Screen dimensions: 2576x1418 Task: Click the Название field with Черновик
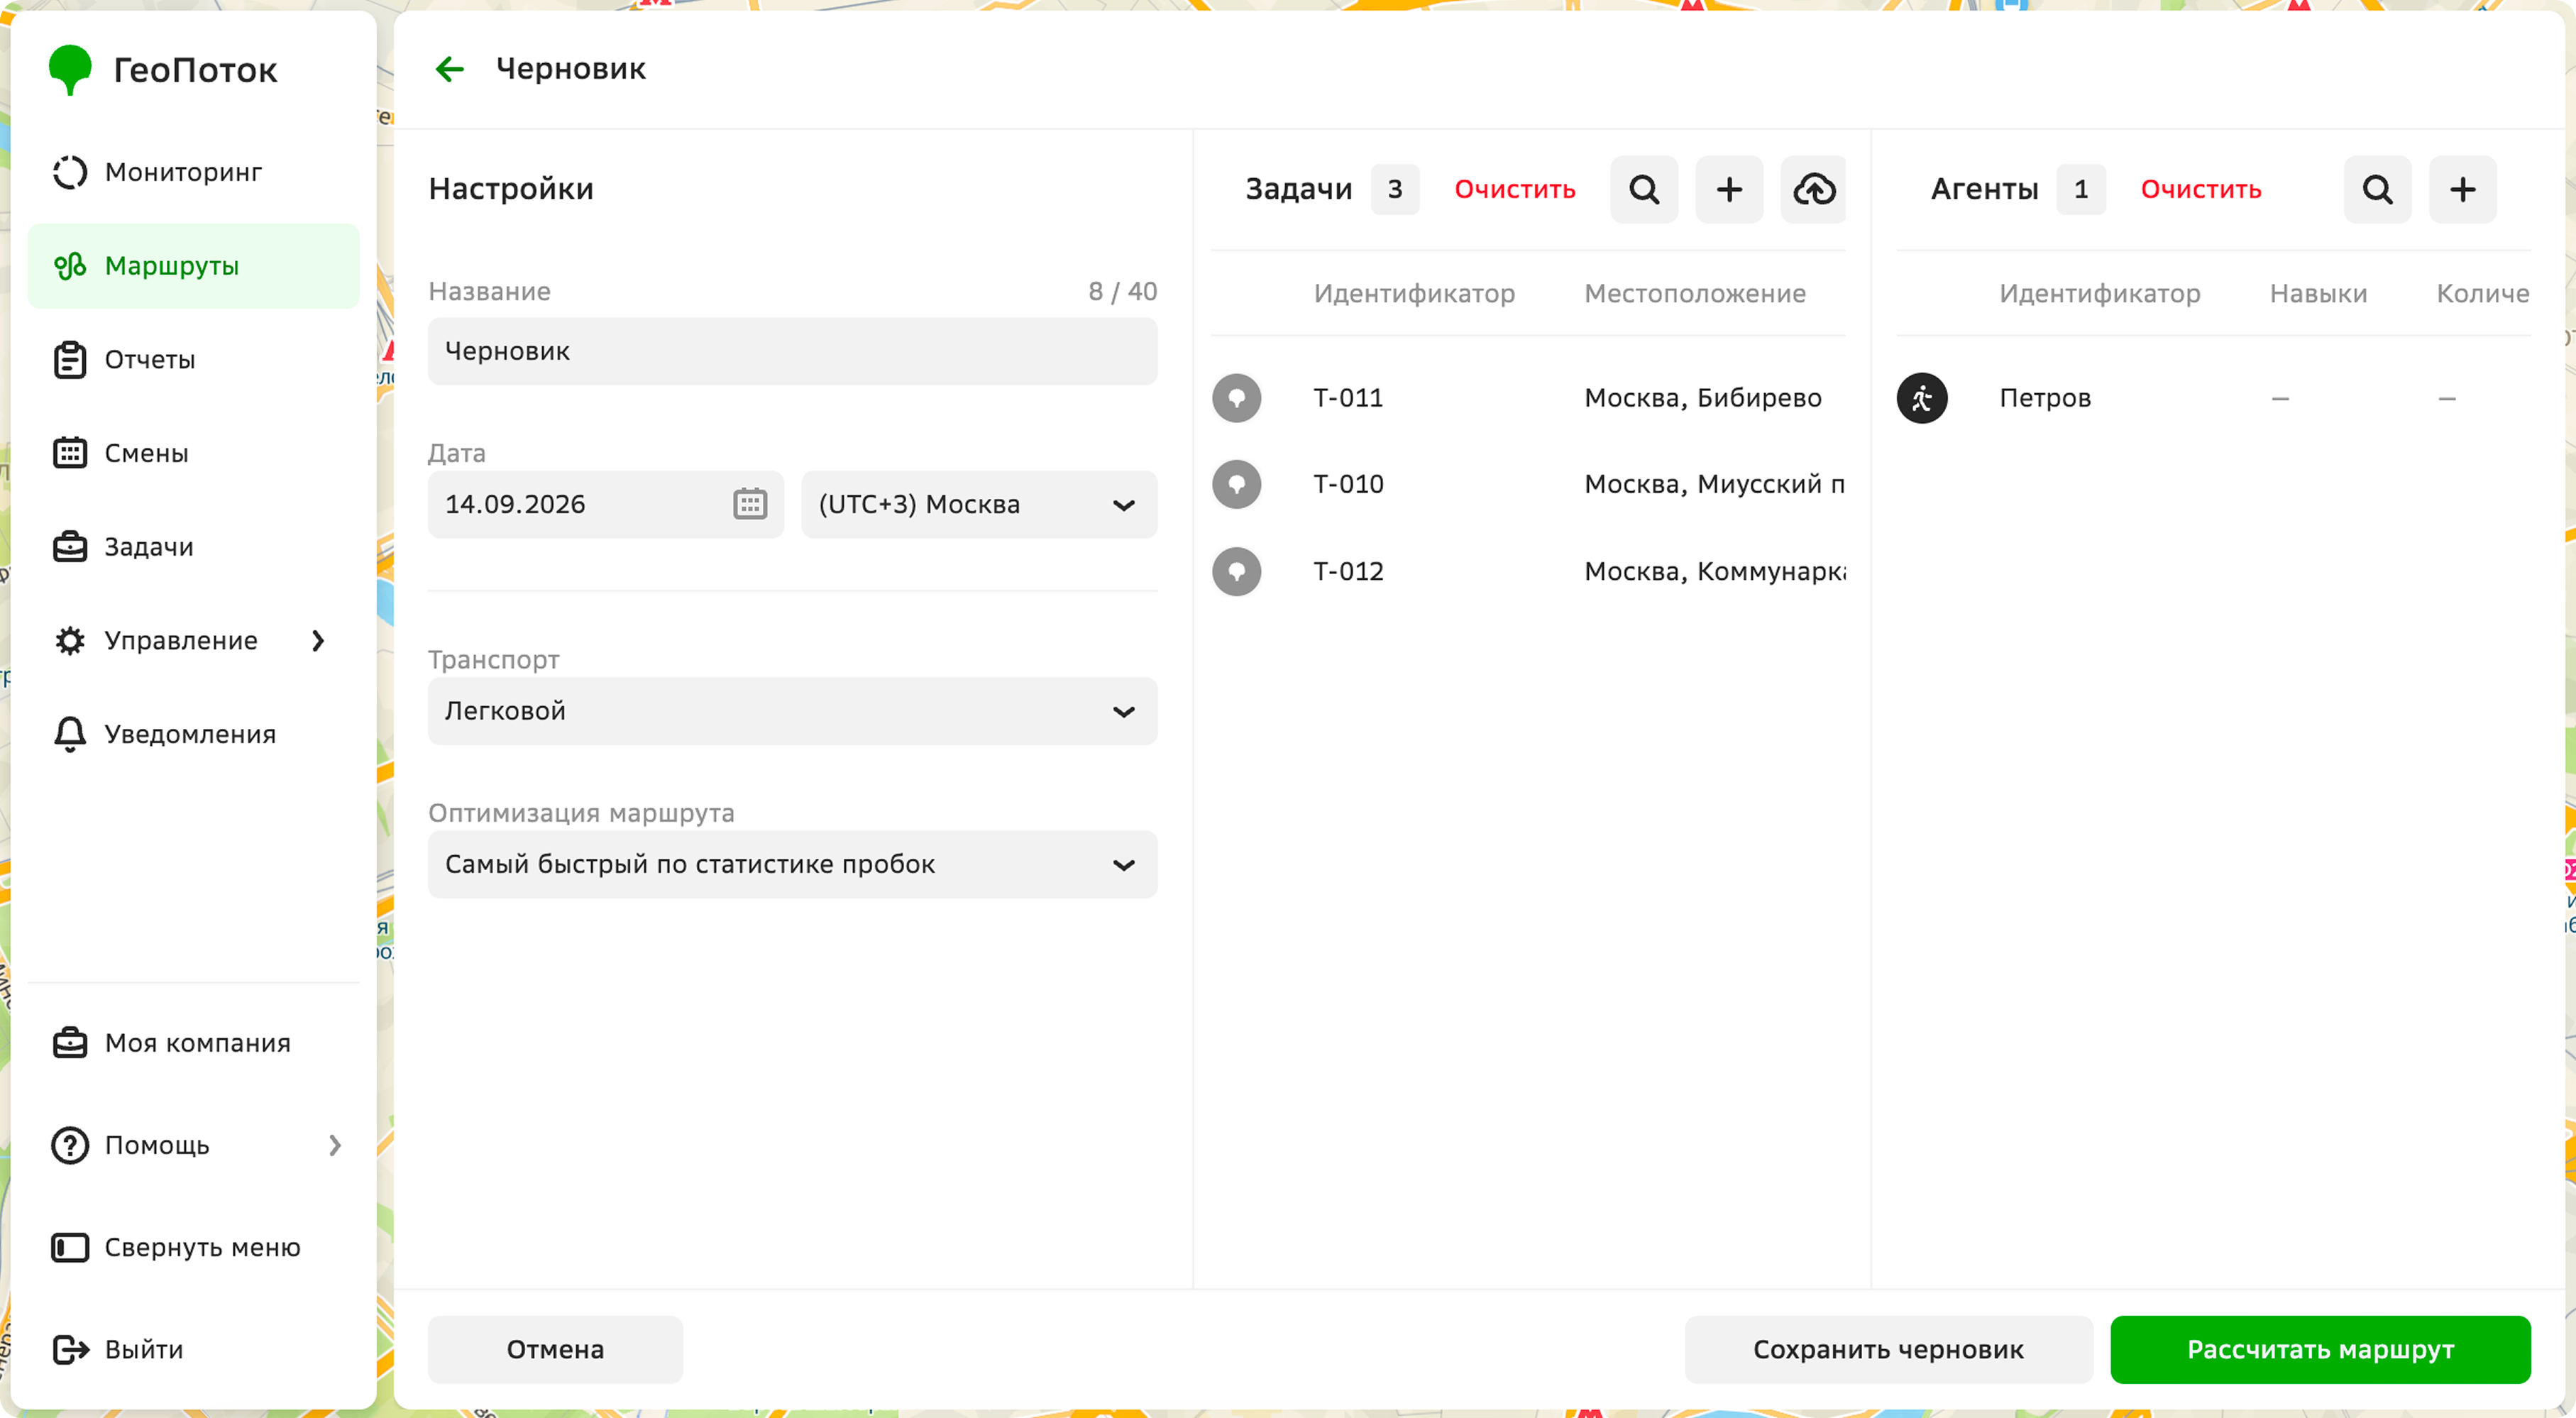pyautogui.click(x=792, y=351)
